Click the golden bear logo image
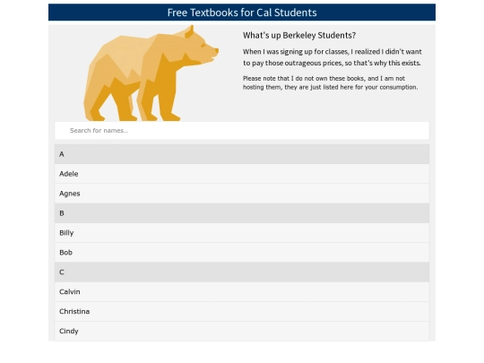The height and width of the screenshot is (363, 484). click(151, 73)
